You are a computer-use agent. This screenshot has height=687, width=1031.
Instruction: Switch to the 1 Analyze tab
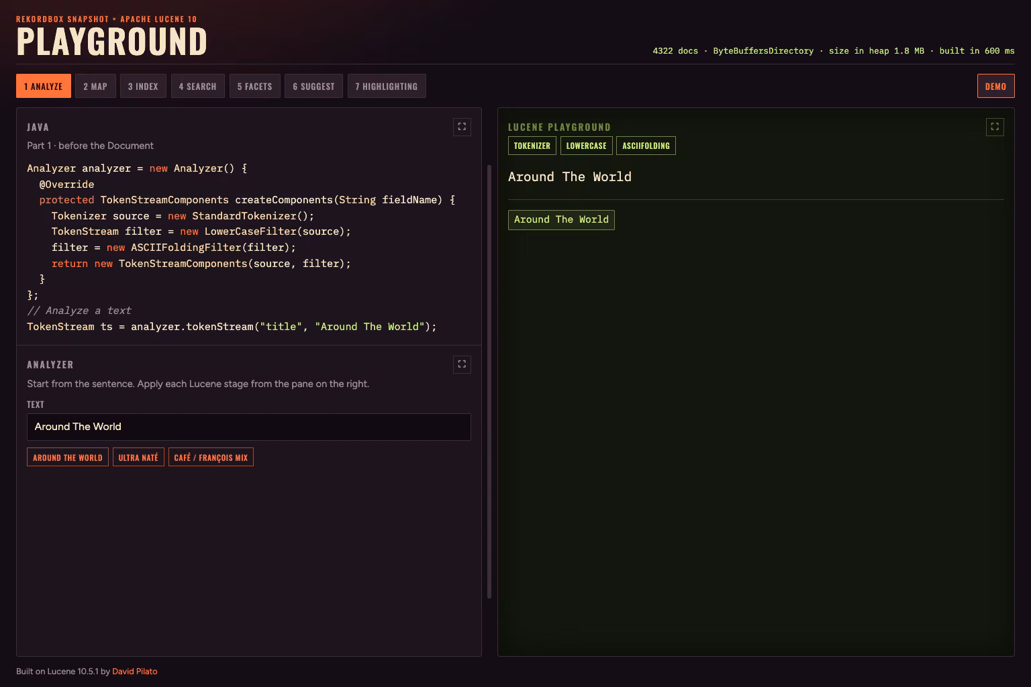(x=44, y=86)
